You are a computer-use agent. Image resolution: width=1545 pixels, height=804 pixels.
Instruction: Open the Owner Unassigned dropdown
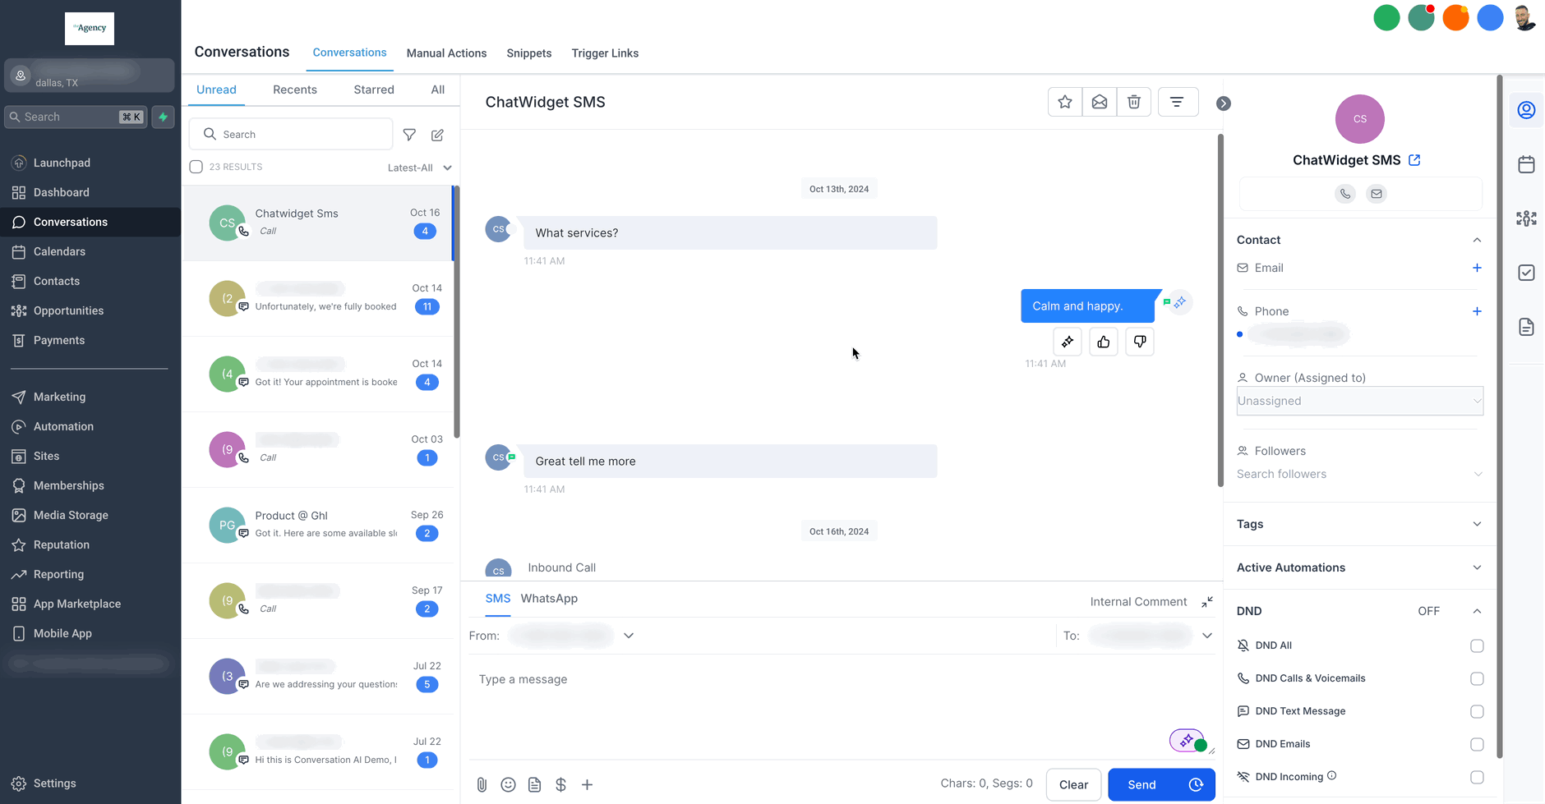[1359, 401]
